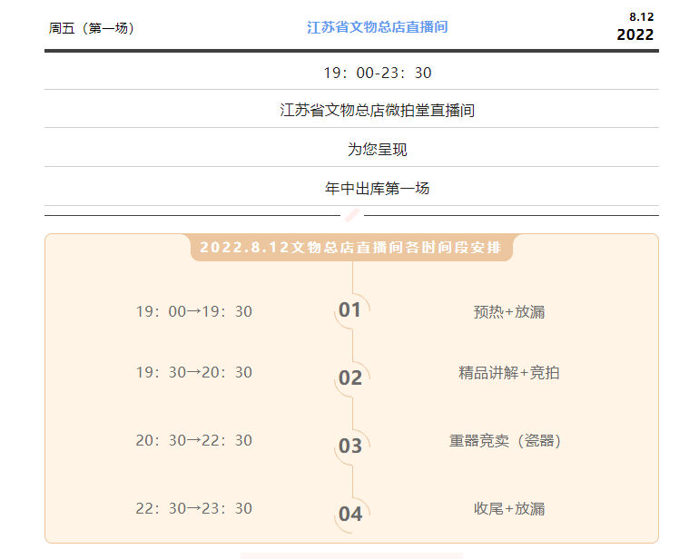Image resolution: width=679 pixels, height=559 pixels.
Task: Click the 03 step number badge
Action: [x=350, y=446]
